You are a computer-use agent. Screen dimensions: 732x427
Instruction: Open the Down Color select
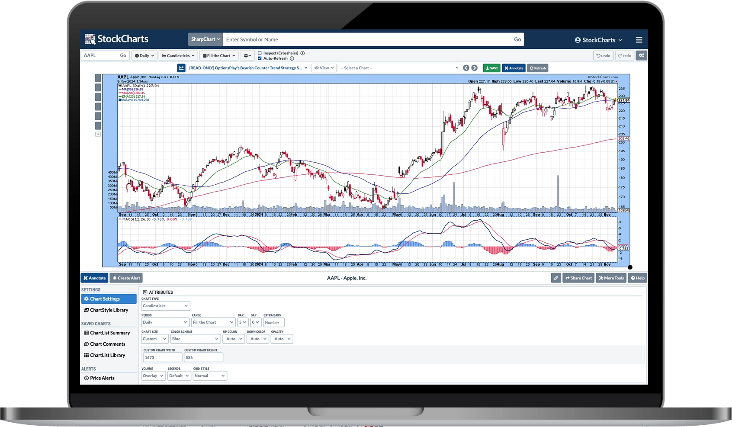click(x=258, y=339)
